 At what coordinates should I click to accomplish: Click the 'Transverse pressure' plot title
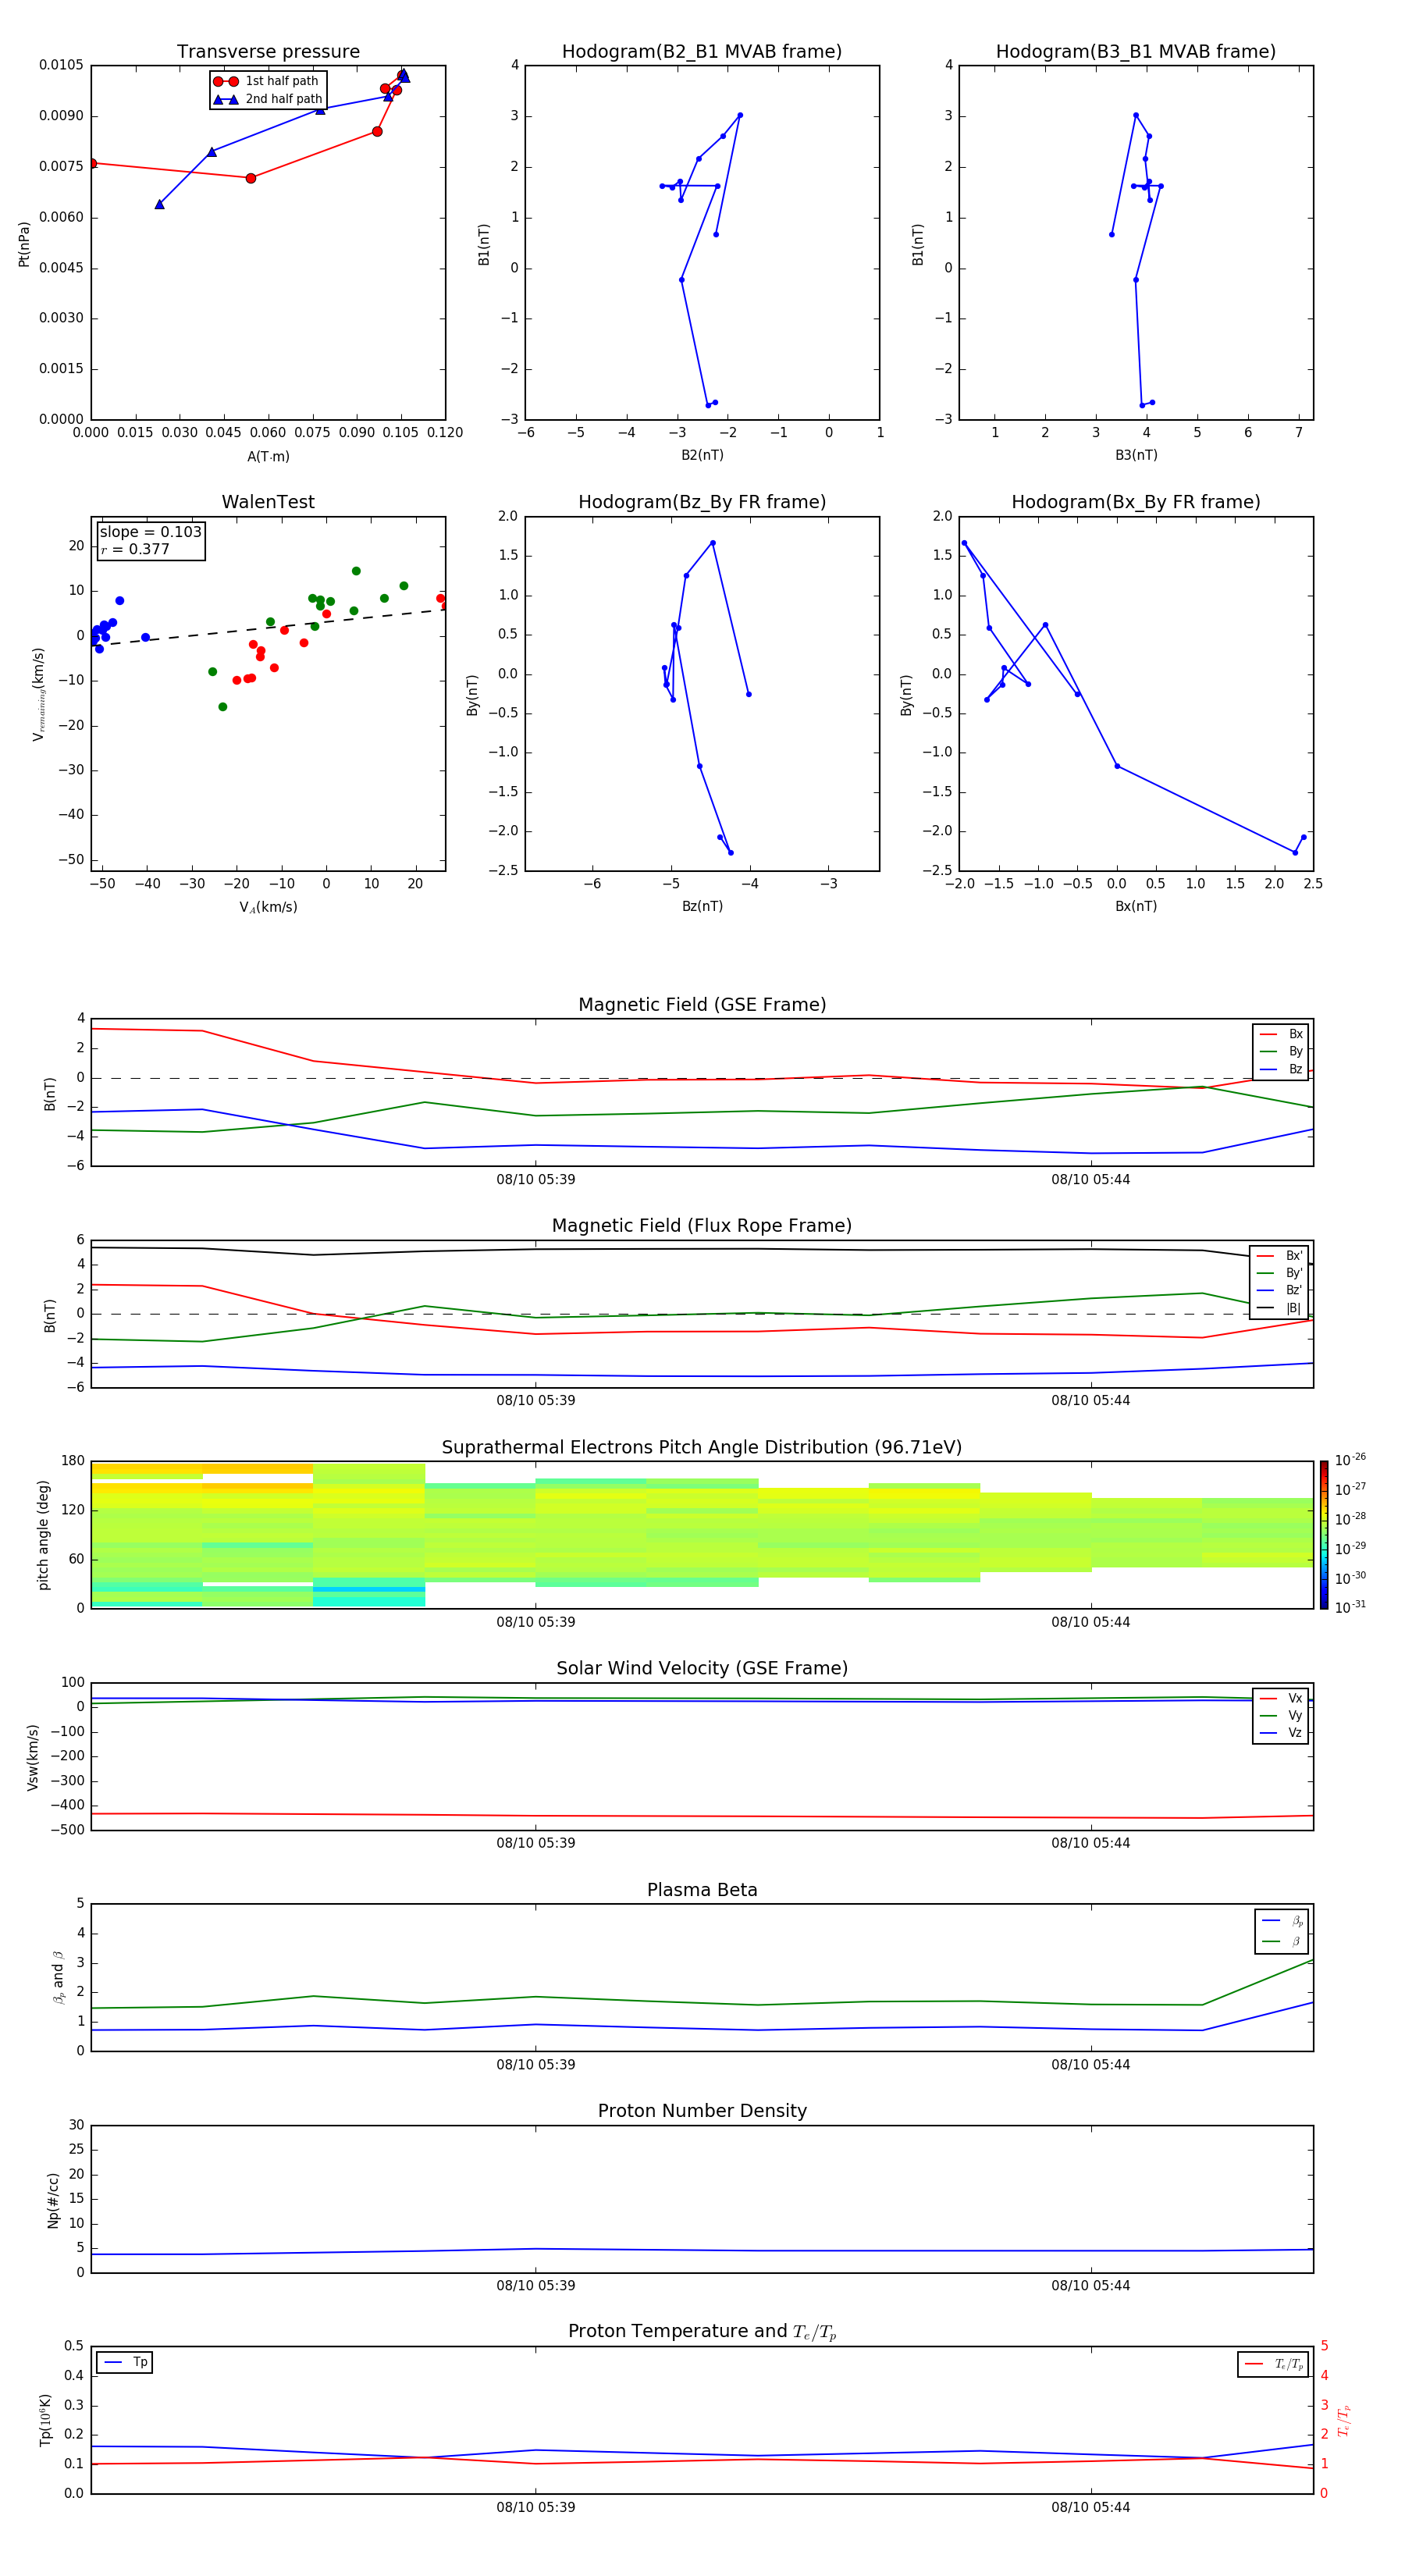268,52
